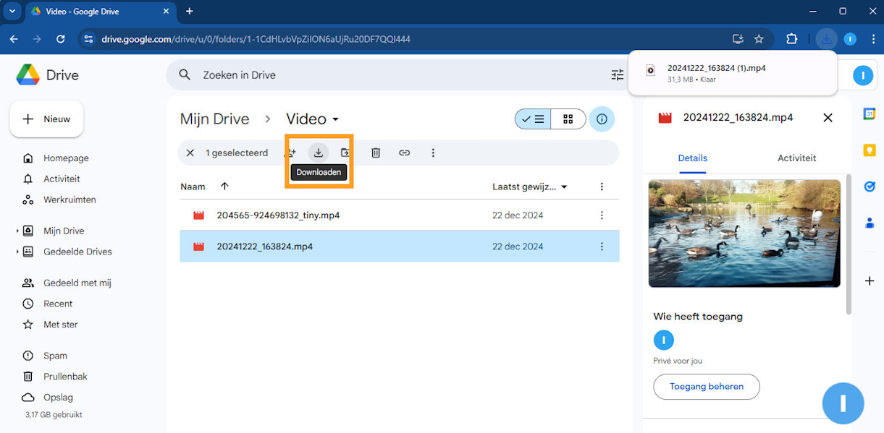This screenshot has height=433, width=884.
Task: Bookmark this page with star icon
Action: click(x=759, y=39)
